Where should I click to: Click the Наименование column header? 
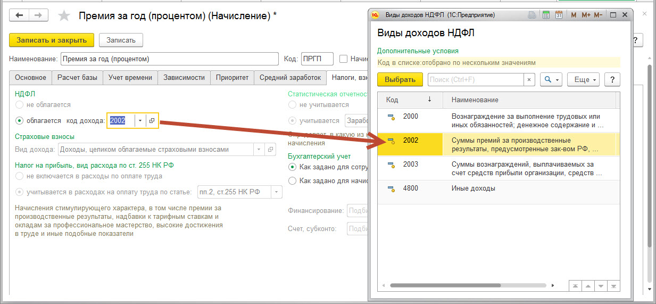click(530, 100)
